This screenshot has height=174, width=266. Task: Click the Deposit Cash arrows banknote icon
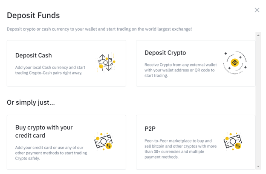(x=106, y=63)
